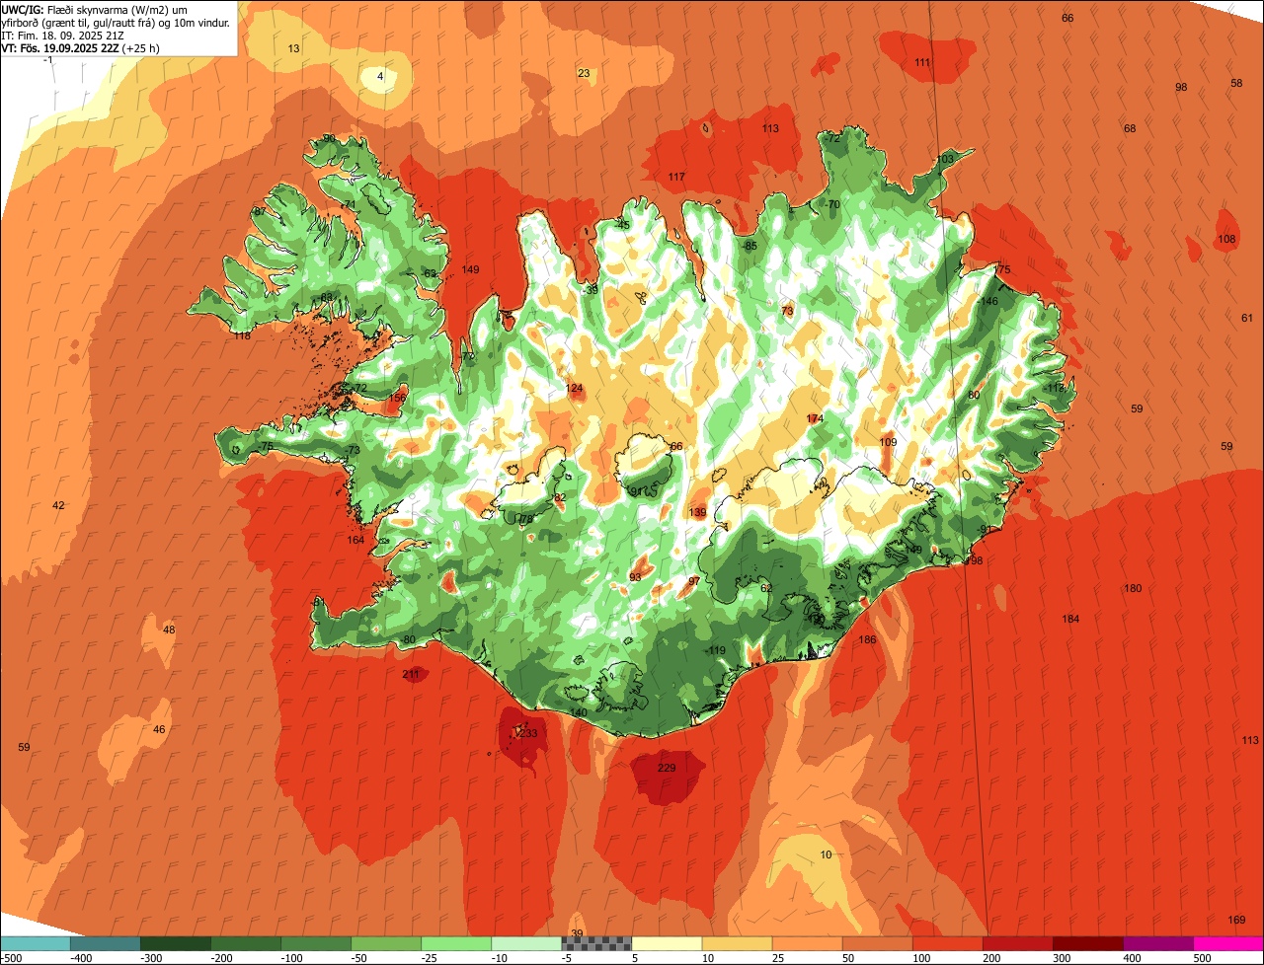This screenshot has height=965, width=1264.
Task: Select the flux value 23 on the map
Action: tap(584, 73)
